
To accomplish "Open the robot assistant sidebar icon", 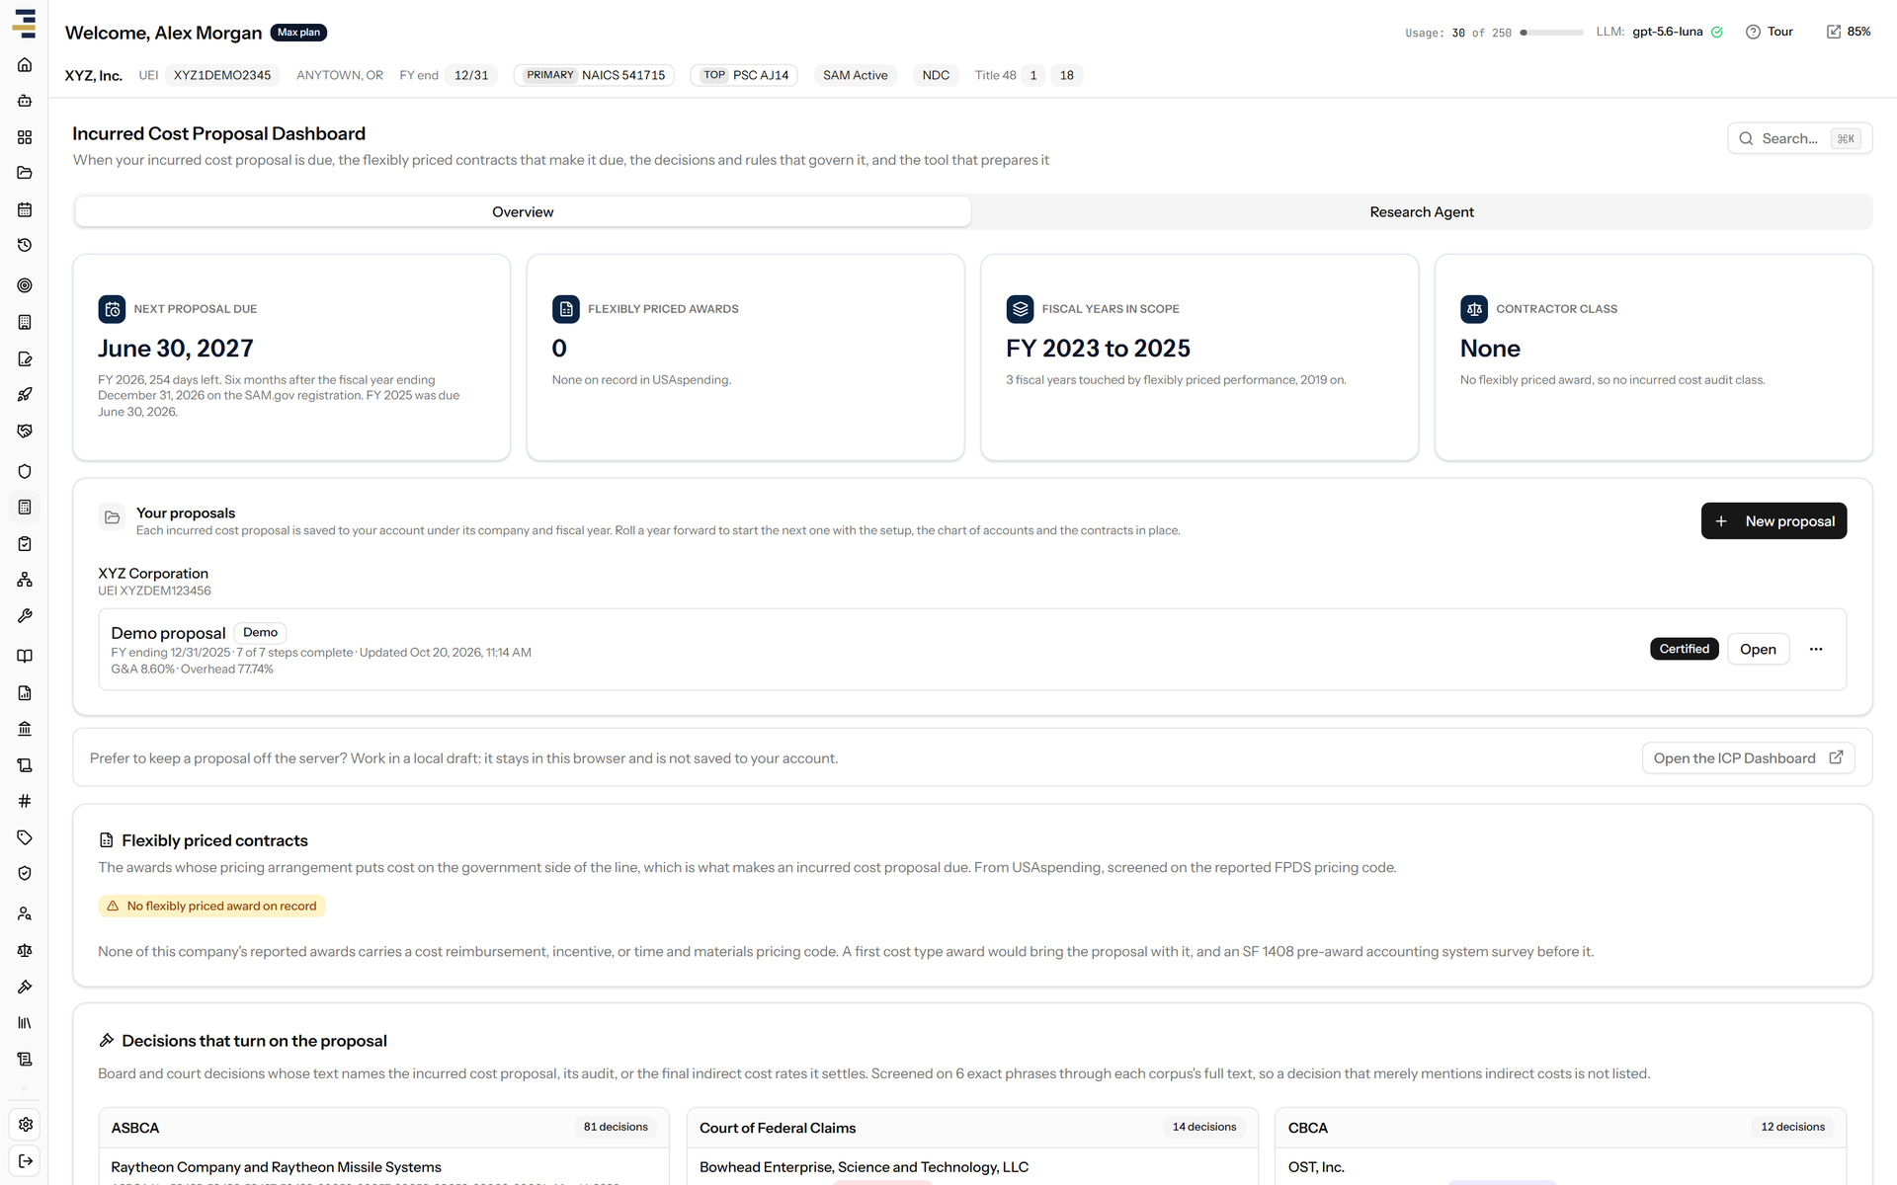I will (x=25, y=101).
